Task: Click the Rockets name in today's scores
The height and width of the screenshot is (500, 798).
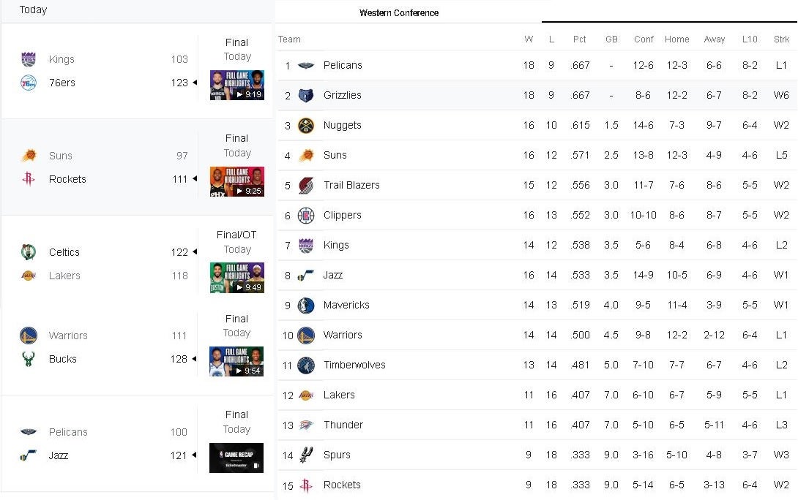Action: coord(67,179)
